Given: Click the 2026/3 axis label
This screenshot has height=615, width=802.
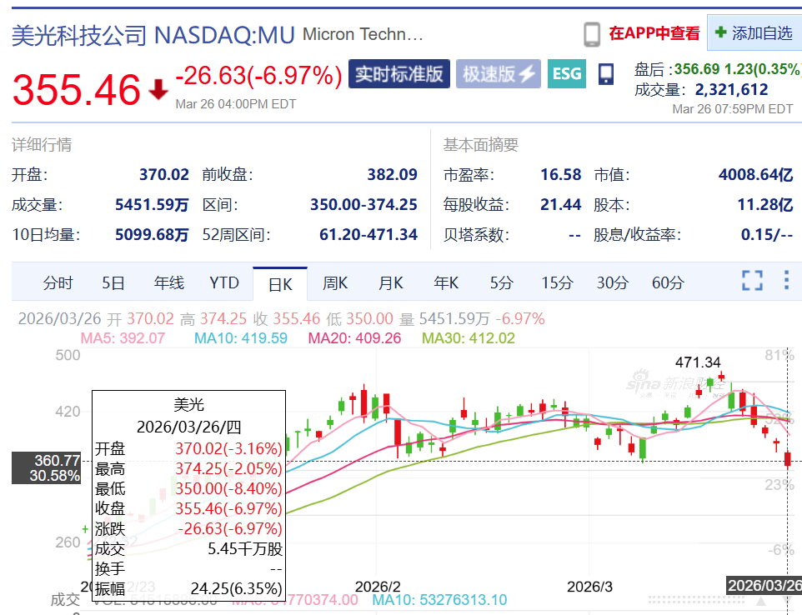Looking at the screenshot, I should click(589, 587).
